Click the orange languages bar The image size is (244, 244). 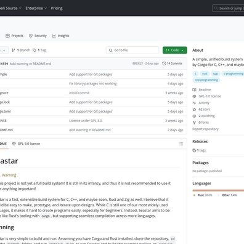click(218, 190)
